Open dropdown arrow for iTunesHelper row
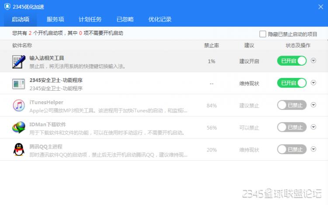This screenshot has width=328, height=205. pos(314,105)
